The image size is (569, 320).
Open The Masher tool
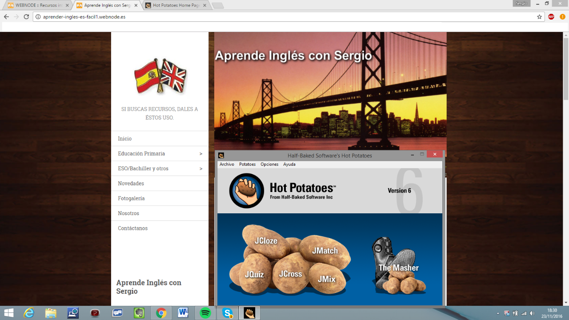coord(398,268)
